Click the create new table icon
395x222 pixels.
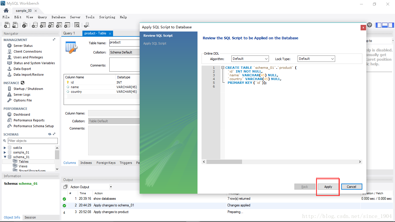(x=43, y=25)
